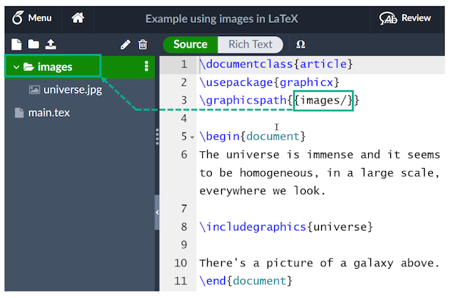Collapse the images folder chevron
The width and height of the screenshot is (471, 298).
coord(16,67)
